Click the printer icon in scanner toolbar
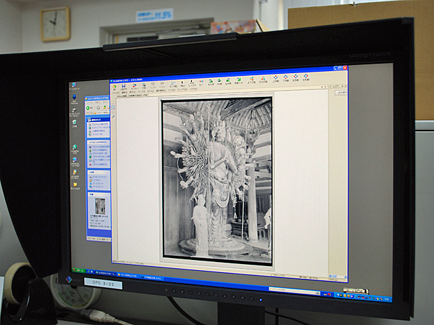The width and height of the screenshot is (434, 325). coord(144,86)
